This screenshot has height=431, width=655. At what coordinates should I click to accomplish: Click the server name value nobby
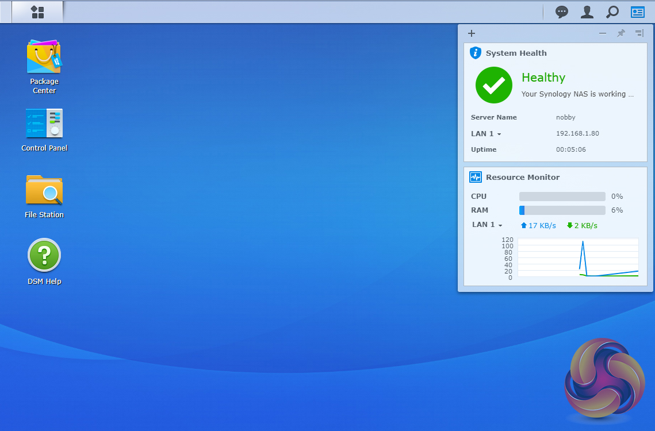pos(566,117)
